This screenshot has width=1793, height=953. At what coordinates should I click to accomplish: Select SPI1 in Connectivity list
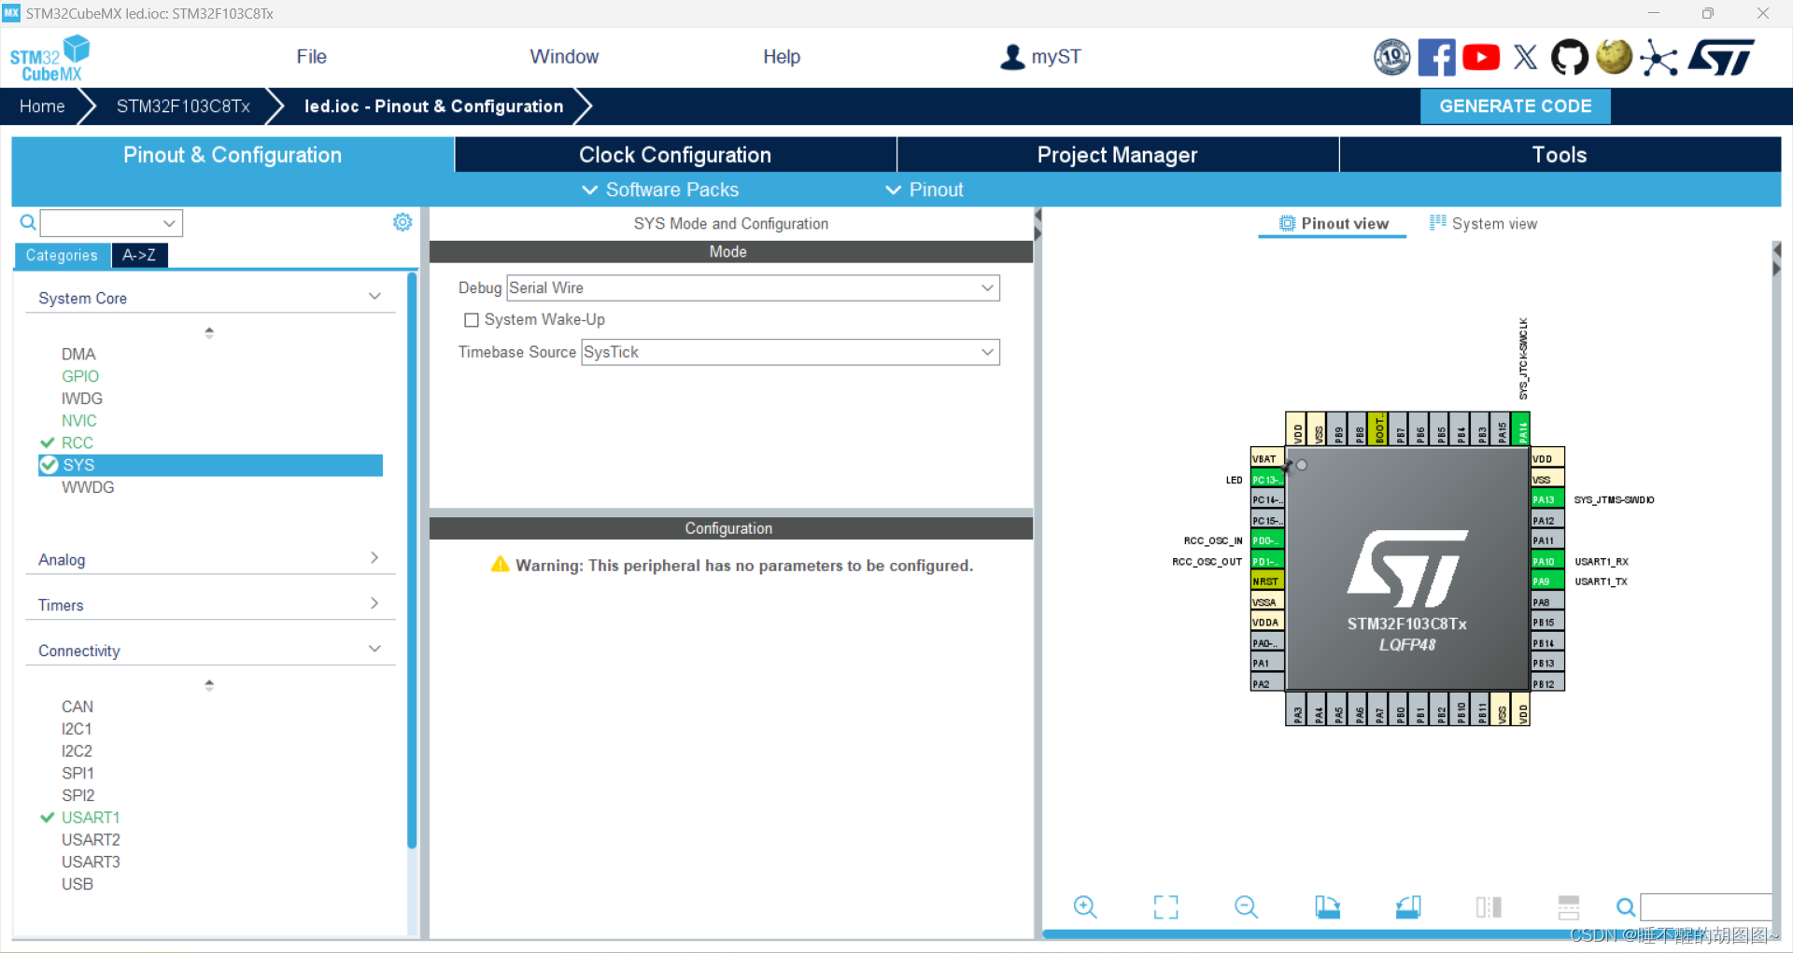click(x=78, y=773)
